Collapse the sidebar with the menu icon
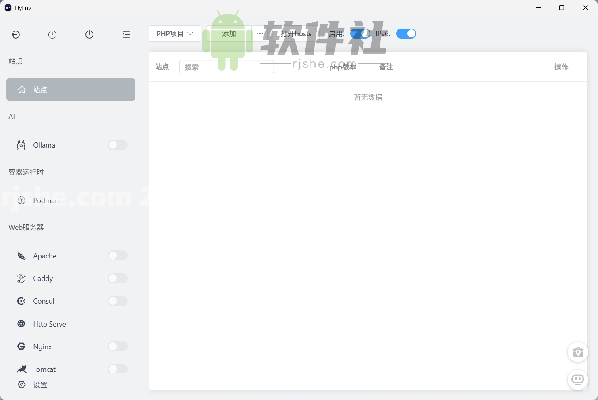This screenshot has width=598, height=400. 126,35
